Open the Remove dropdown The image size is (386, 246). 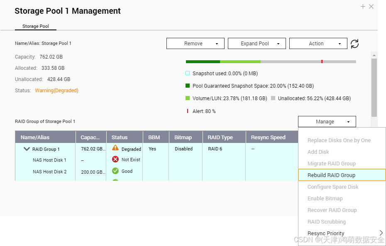tap(195, 44)
